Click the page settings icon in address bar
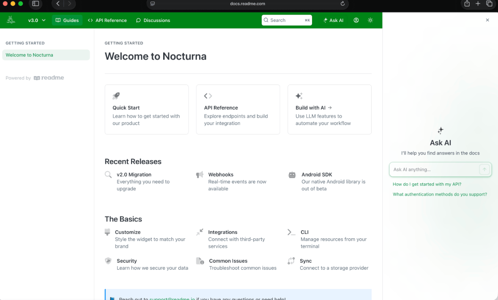This screenshot has height=300, width=498. [x=153, y=4]
